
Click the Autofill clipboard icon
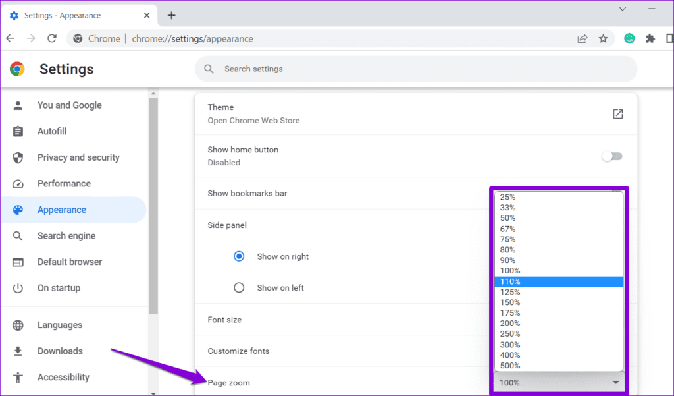[x=18, y=131]
